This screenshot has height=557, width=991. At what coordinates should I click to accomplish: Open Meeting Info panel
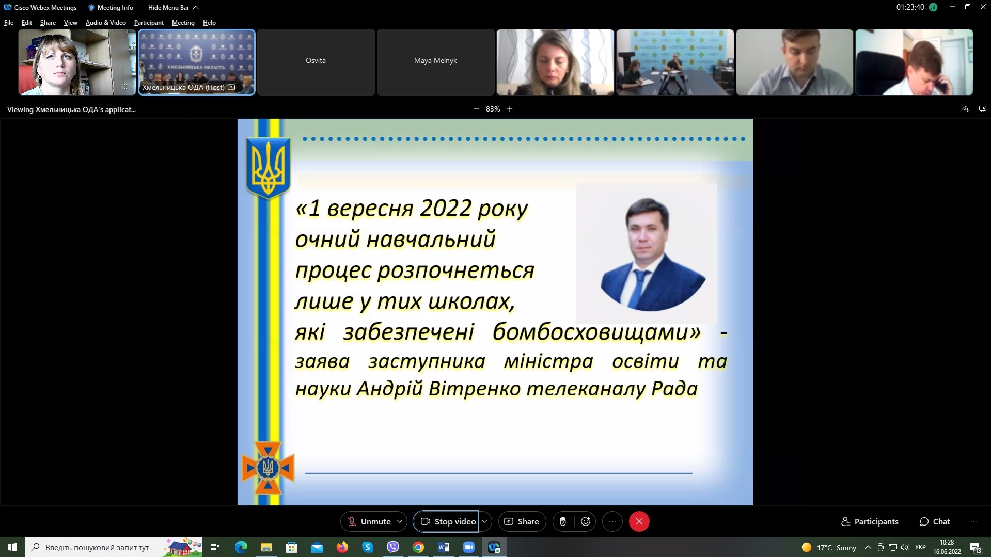coord(111,8)
